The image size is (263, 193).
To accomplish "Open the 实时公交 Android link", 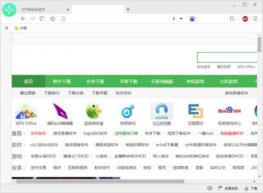I will point(218,168).
